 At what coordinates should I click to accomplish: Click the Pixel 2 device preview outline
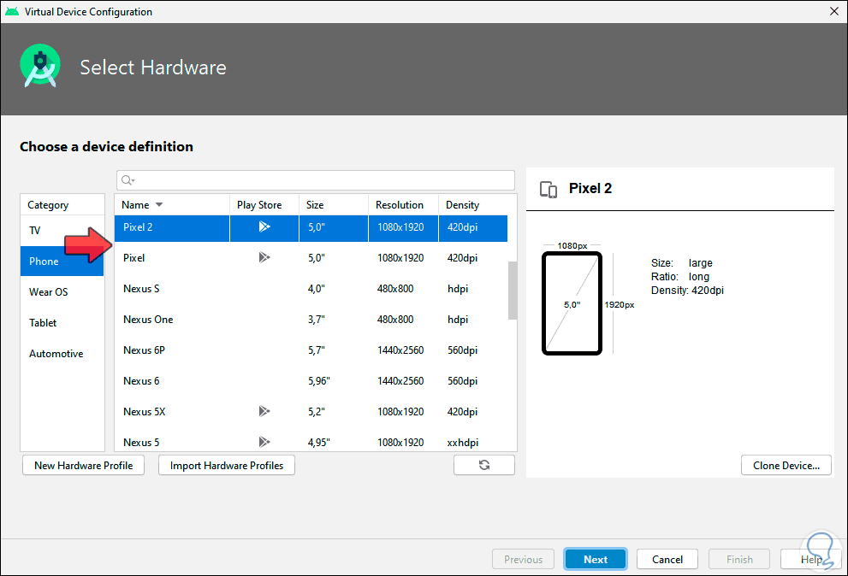pos(572,303)
